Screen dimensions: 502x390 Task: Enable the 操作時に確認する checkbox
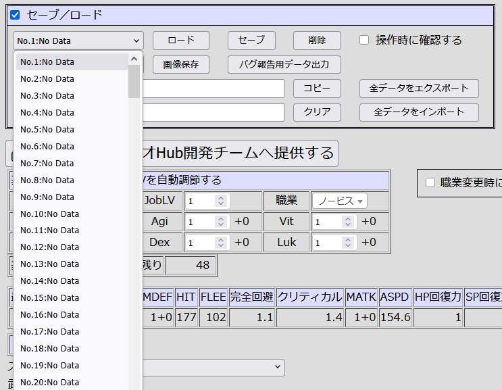(x=364, y=40)
